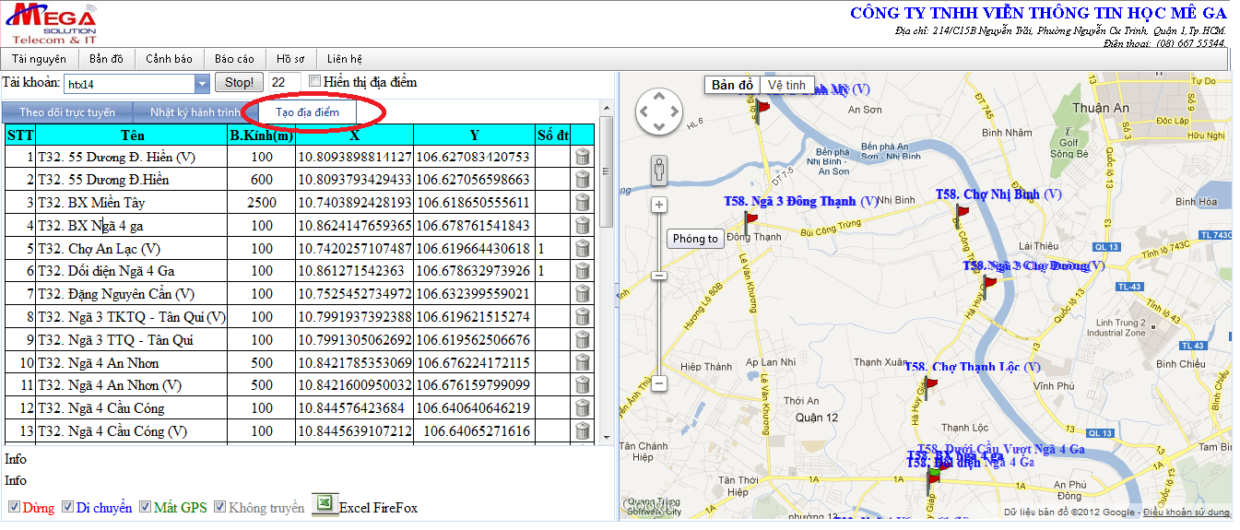1240x530 pixels.
Task: Delete row T32. BX Miền Tây
Action: click(x=583, y=203)
